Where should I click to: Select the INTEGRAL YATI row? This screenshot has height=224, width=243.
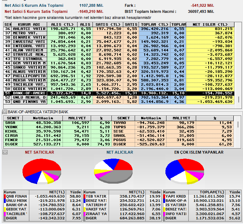click(119, 46)
